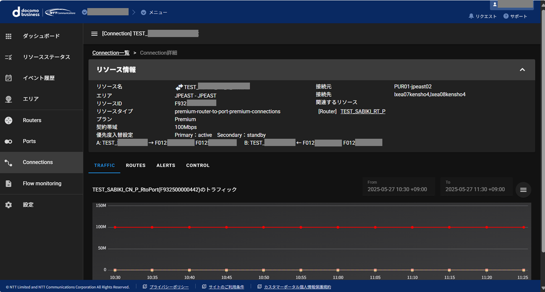
Task: Select the Area globe icon
Action: pos(9,99)
